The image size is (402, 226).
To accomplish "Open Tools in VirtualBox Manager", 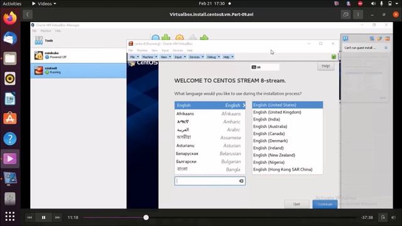I will [78, 40].
